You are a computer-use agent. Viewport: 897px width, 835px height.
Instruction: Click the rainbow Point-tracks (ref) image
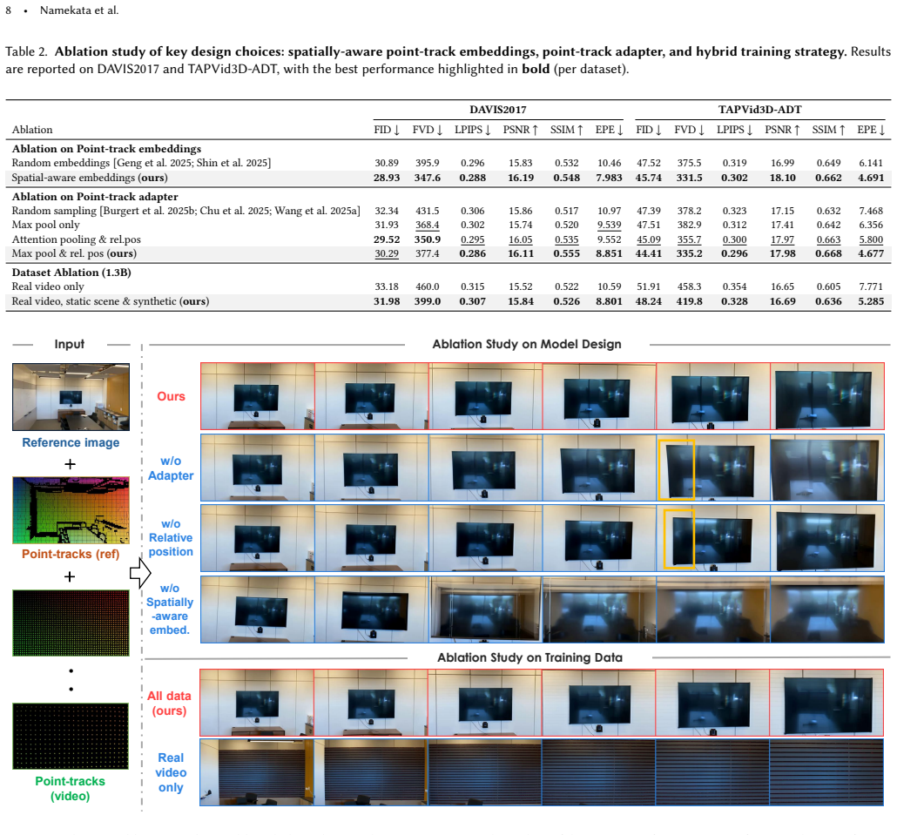(x=71, y=510)
